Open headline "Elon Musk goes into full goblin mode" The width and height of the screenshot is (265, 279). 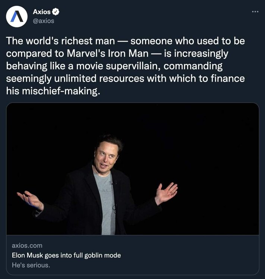point(66,256)
